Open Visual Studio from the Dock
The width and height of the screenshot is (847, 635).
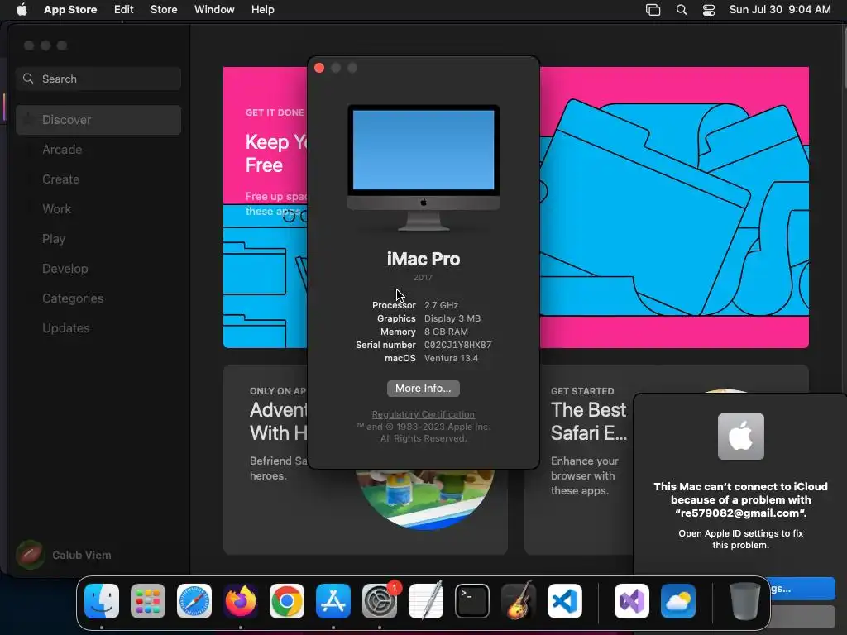pos(632,601)
